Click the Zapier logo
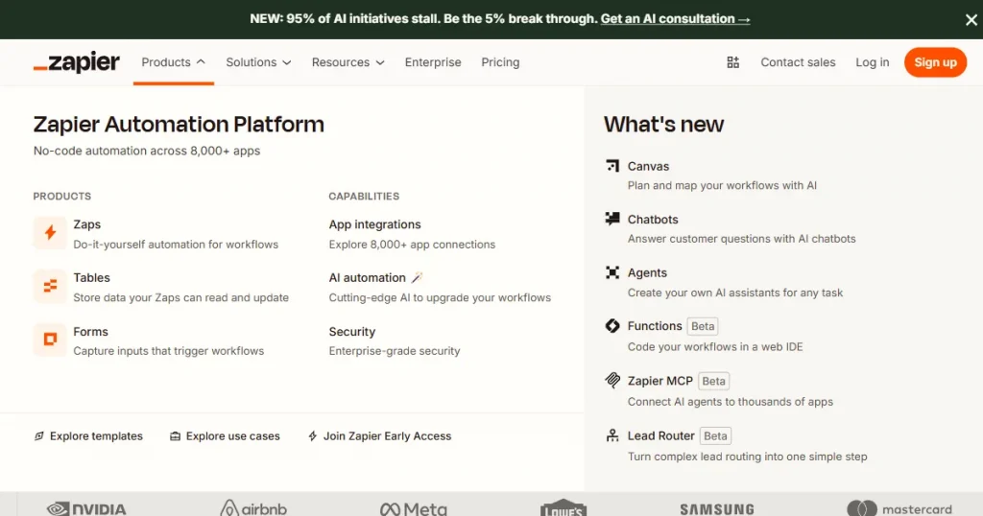This screenshot has width=983, height=516. point(76,62)
